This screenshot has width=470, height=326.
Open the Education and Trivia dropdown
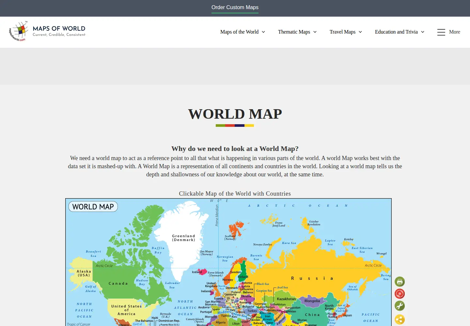[399, 32]
